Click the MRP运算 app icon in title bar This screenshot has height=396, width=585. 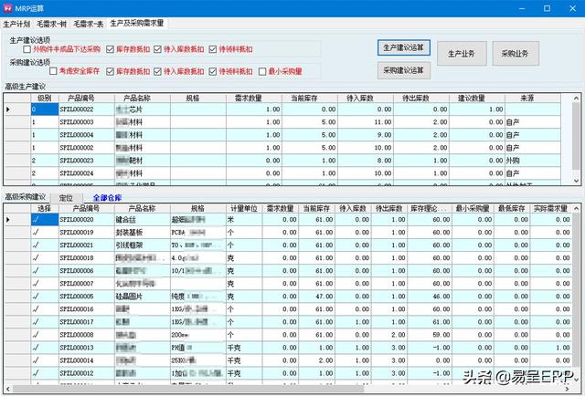(x=8, y=6)
